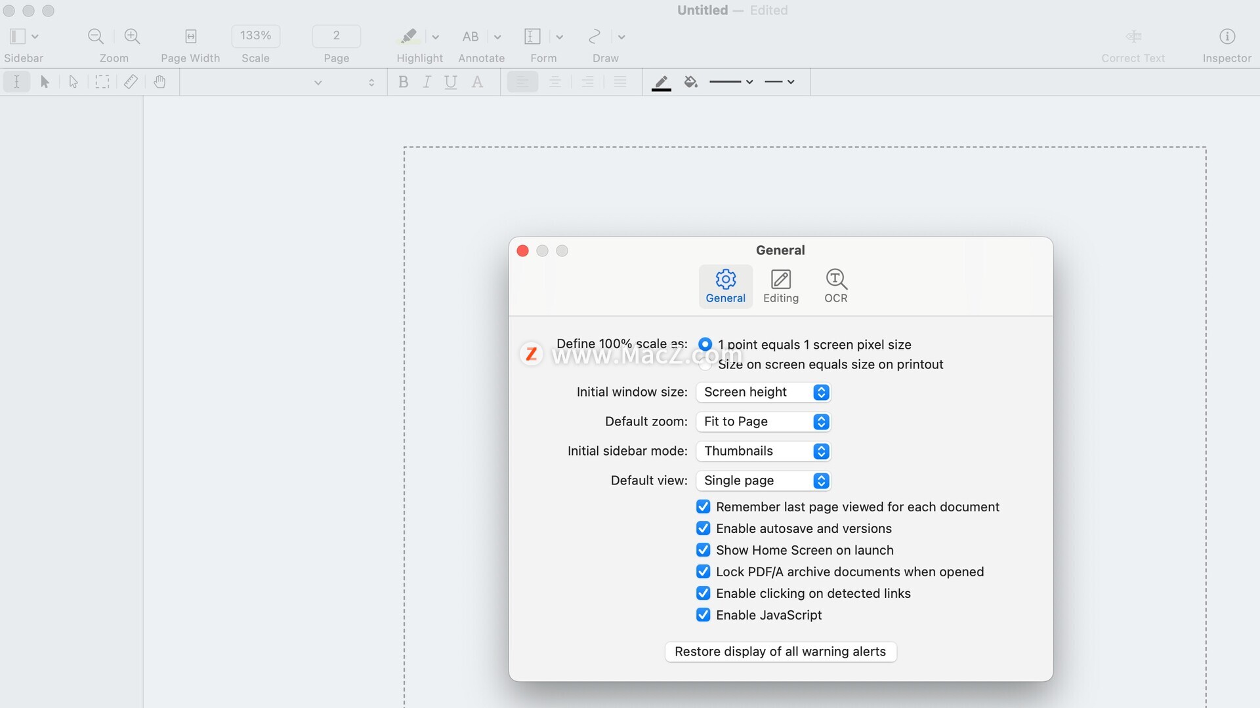Select the Highlight marker tool
This screenshot has width=1260, height=708.
click(408, 36)
